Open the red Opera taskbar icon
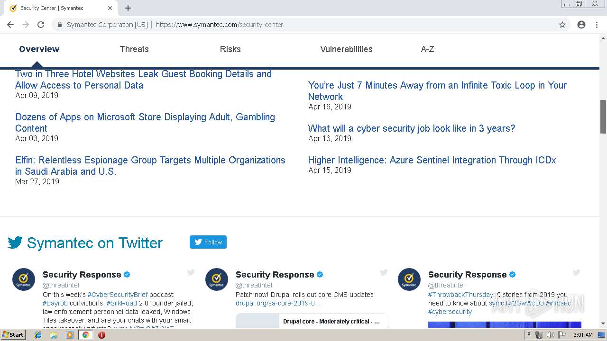The image size is (607, 341). [101, 335]
